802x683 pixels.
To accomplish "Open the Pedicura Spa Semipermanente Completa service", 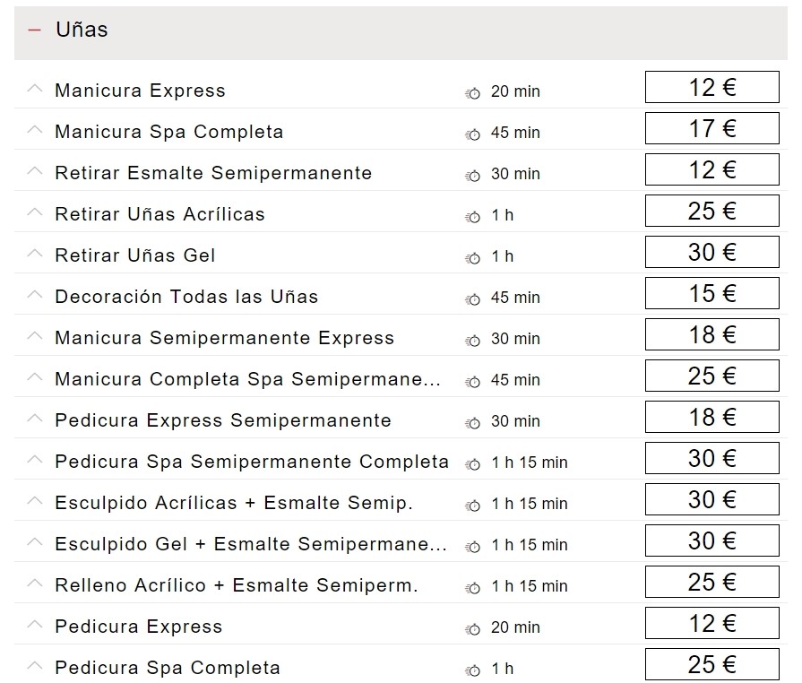I will click(x=251, y=463).
